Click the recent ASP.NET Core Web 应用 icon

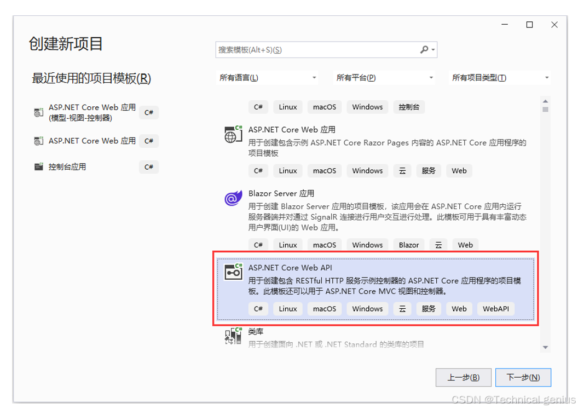click(x=39, y=141)
